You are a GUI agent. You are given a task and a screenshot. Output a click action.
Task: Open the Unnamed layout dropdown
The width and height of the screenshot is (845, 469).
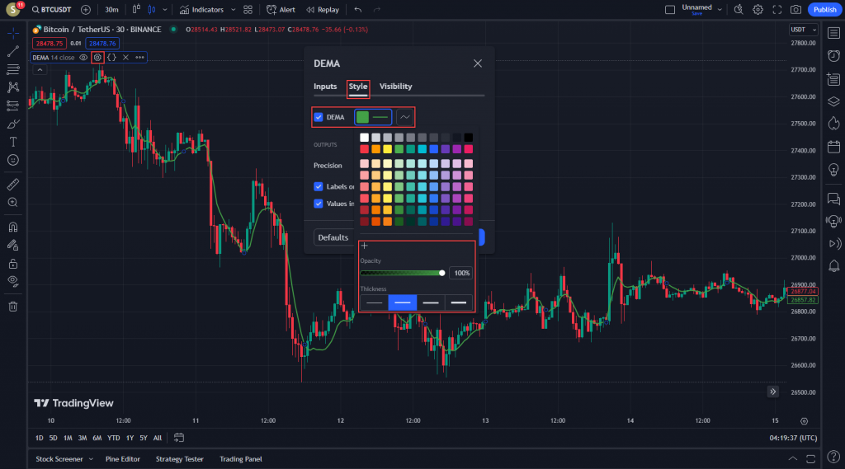click(x=720, y=10)
